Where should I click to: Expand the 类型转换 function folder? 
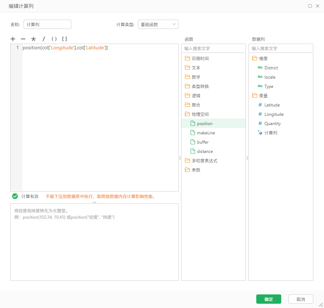click(214, 86)
